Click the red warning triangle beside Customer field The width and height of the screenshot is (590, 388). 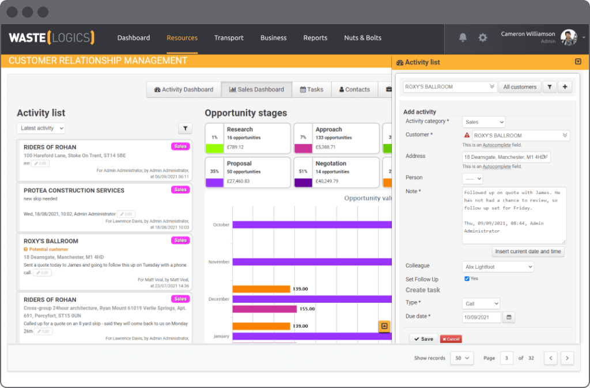click(467, 135)
